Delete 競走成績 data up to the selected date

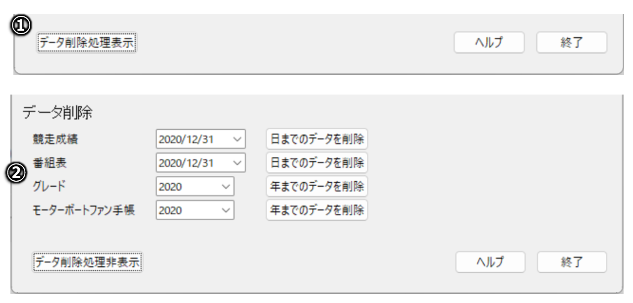(317, 140)
